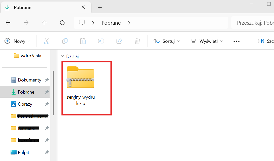Click the Paste clipboard icon
This screenshot has height=161, width=274.
coord(83,41)
